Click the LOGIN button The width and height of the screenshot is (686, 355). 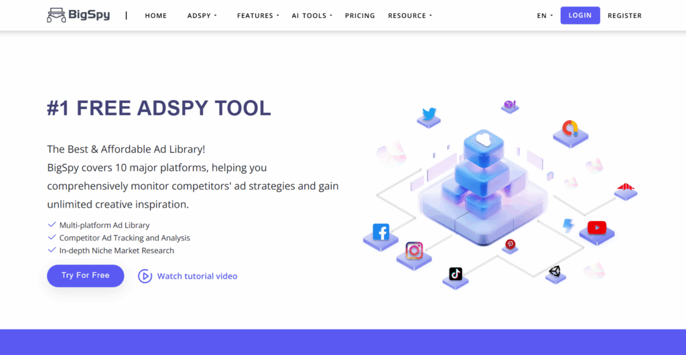point(580,15)
